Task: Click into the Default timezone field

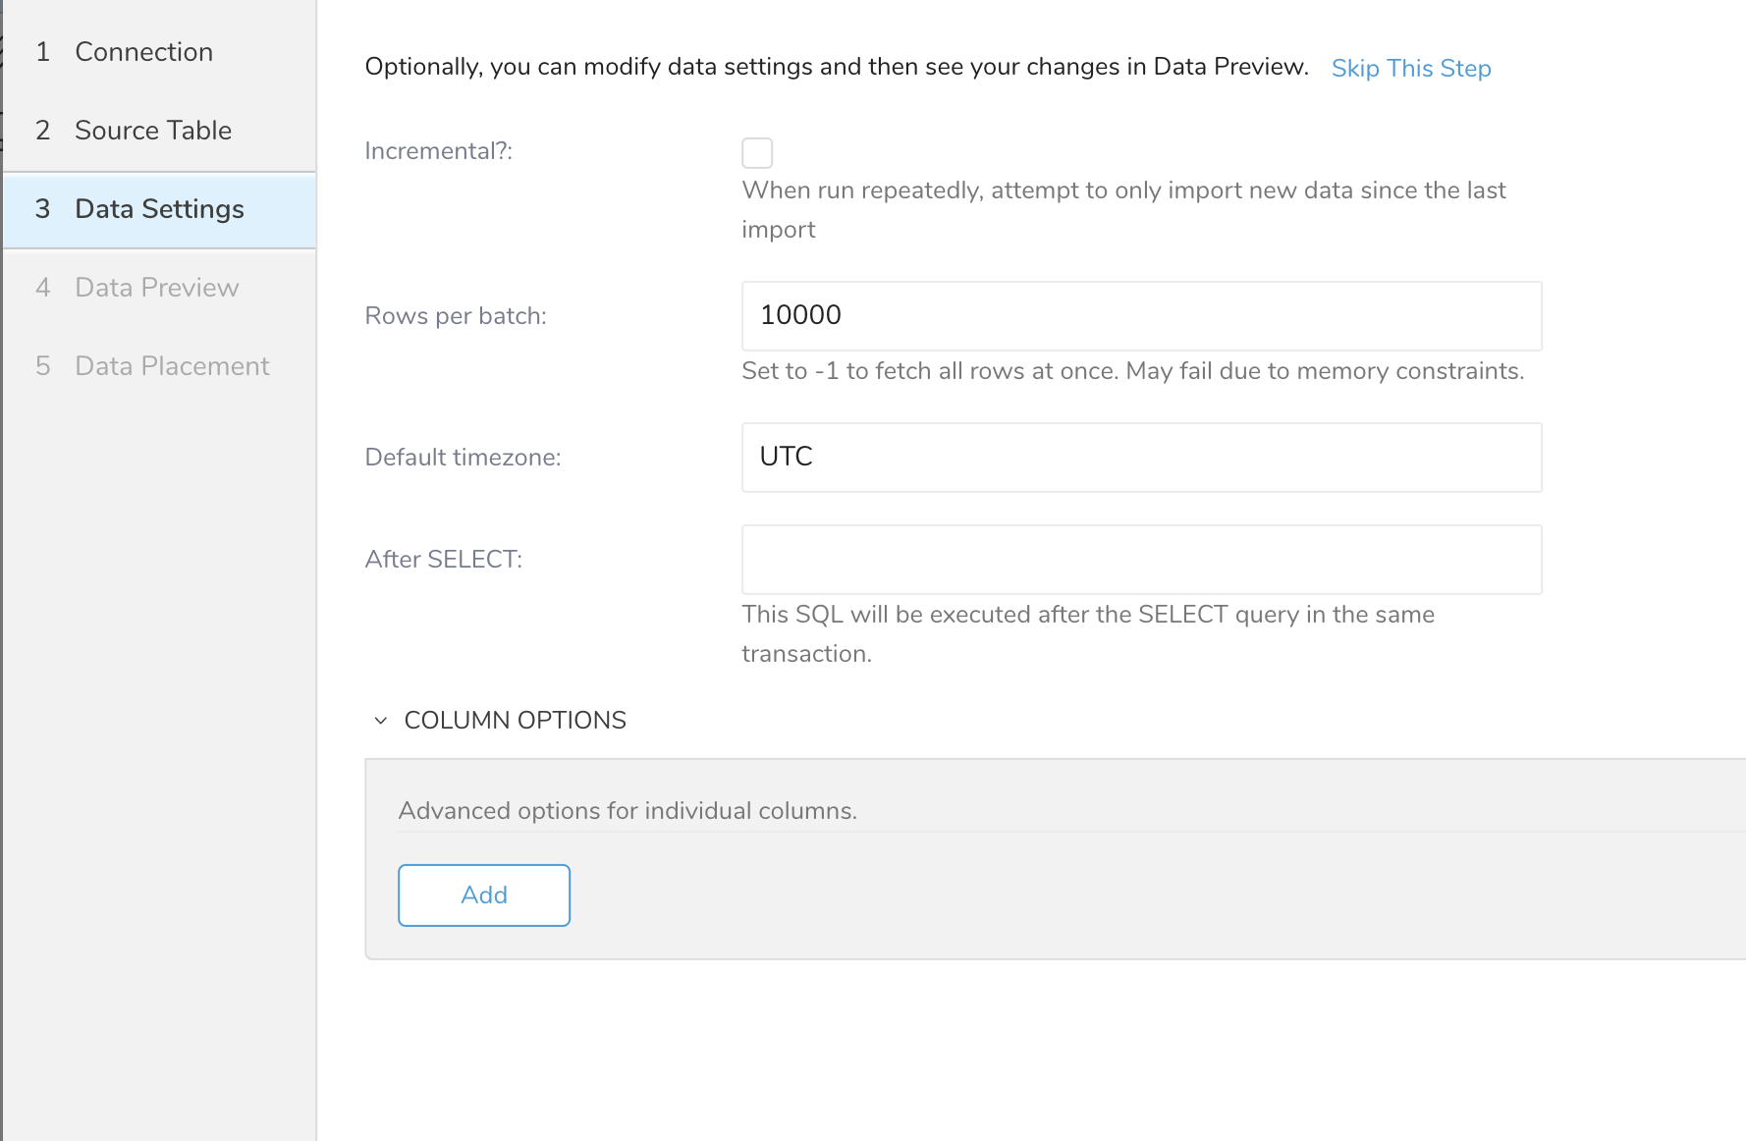Action: (x=1141, y=458)
